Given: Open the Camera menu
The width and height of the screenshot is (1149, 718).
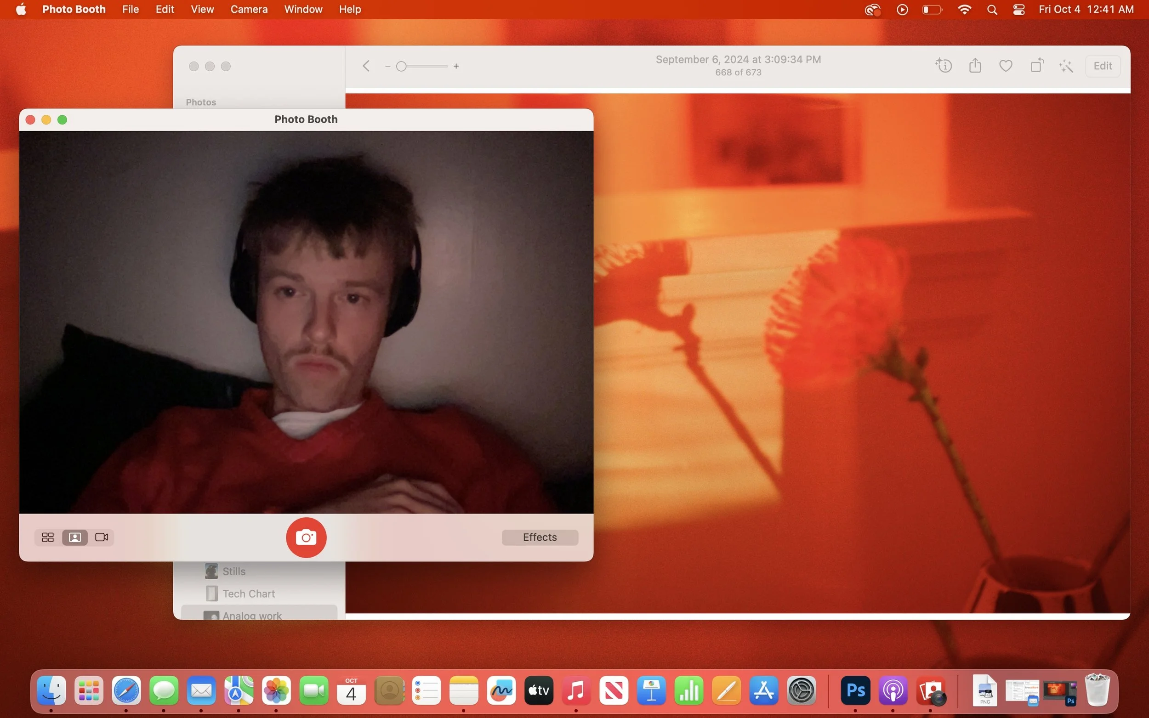Looking at the screenshot, I should (x=249, y=10).
